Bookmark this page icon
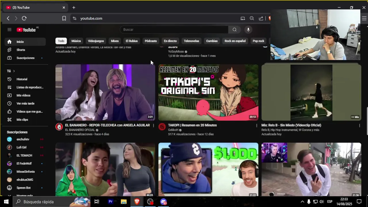 (64, 18)
